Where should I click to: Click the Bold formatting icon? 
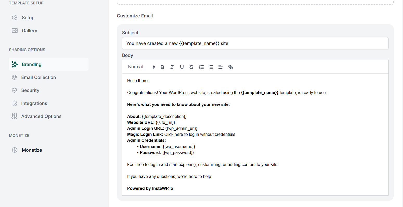click(162, 67)
